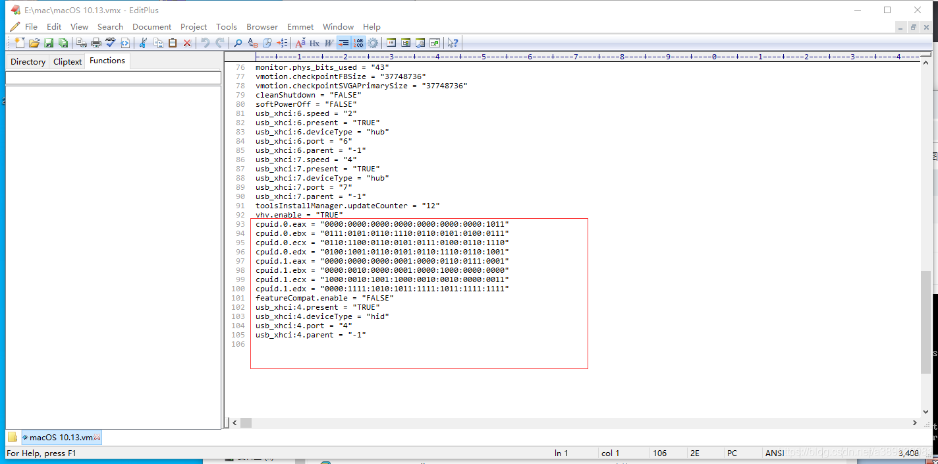Viewport: 938px width, 464px height.
Task: Toggle Word Wrap with the W icon
Action: pos(329,43)
